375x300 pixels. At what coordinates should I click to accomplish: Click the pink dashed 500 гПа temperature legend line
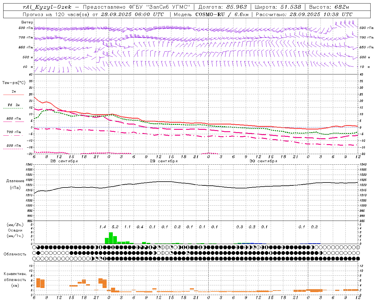tap(13, 149)
